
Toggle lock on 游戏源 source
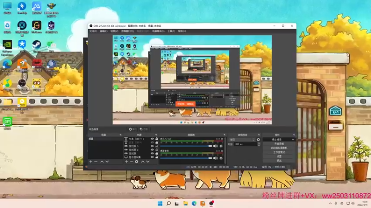point(156,153)
